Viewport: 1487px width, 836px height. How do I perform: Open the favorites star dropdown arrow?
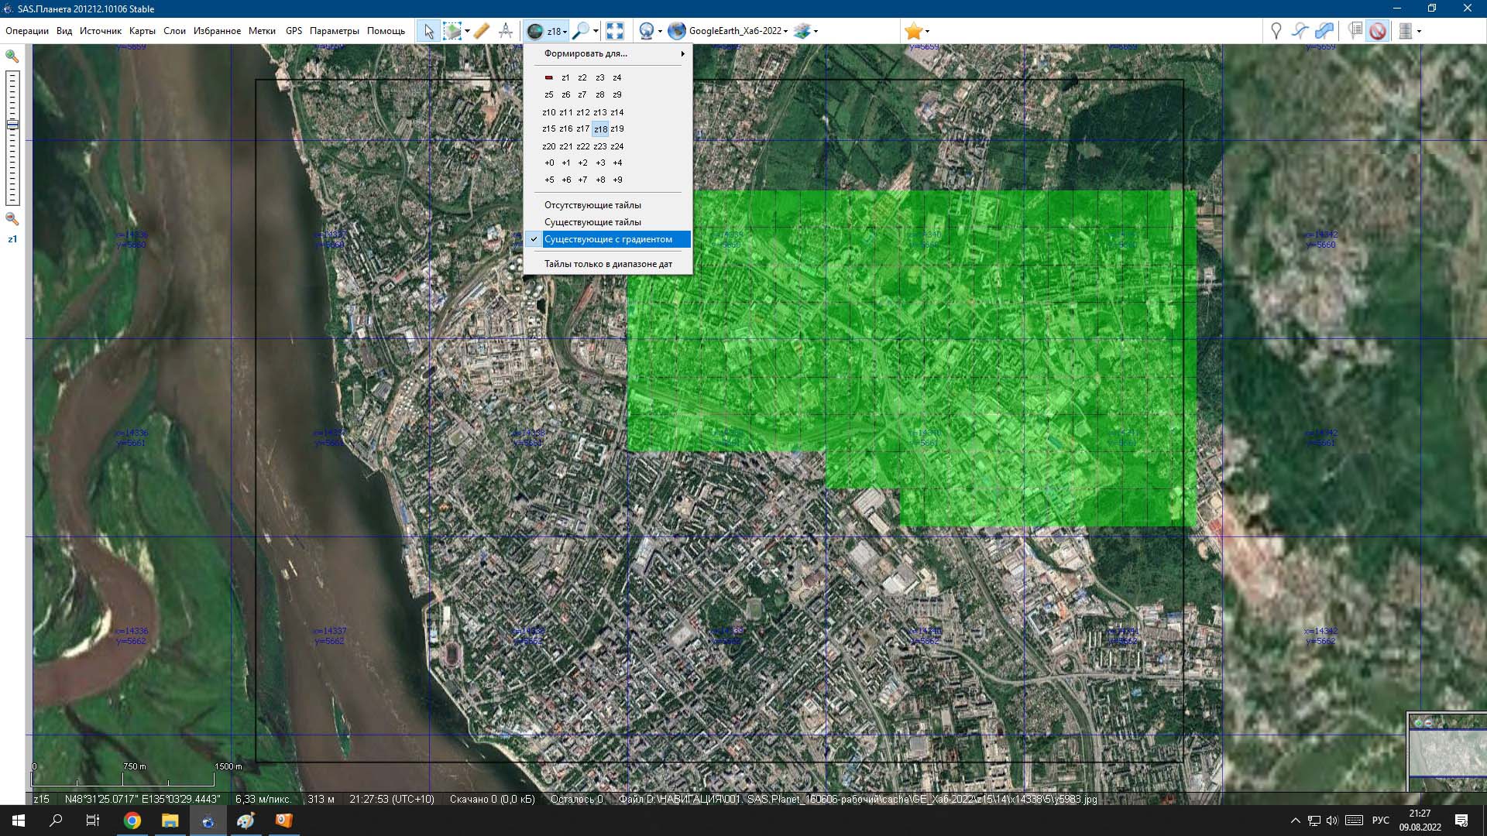(927, 32)
